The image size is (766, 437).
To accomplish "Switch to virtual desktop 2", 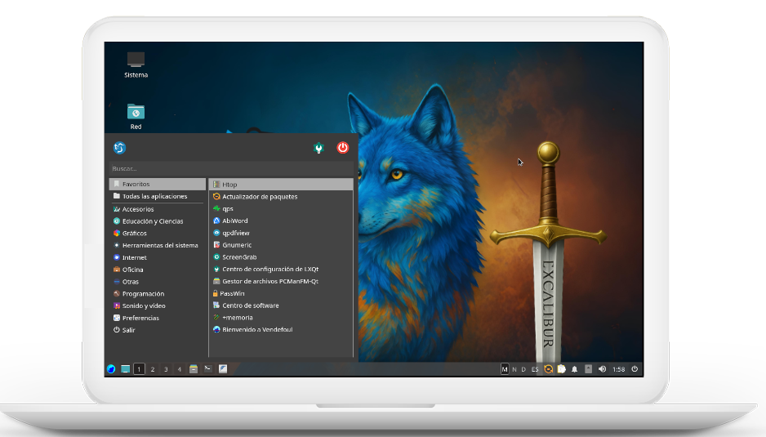I will 153,369.
